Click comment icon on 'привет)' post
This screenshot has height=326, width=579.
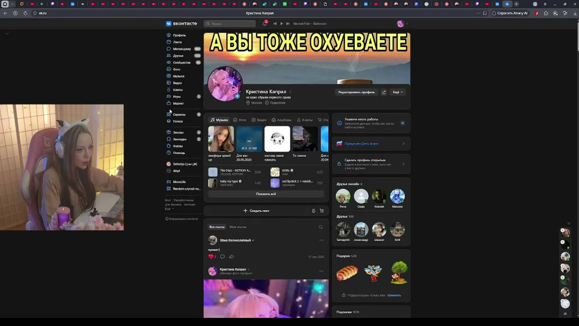222,257
